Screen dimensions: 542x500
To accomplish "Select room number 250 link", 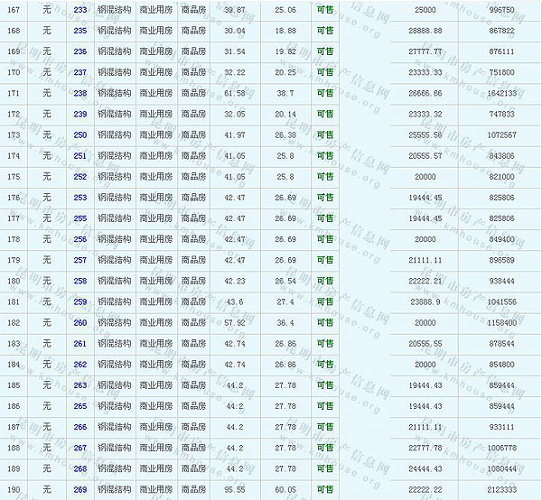I will pos(80,134).
